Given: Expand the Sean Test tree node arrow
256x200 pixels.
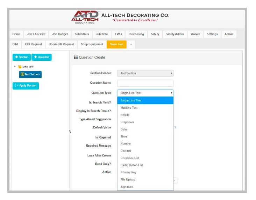Looking at the screenshot, I should coord(15,67).
